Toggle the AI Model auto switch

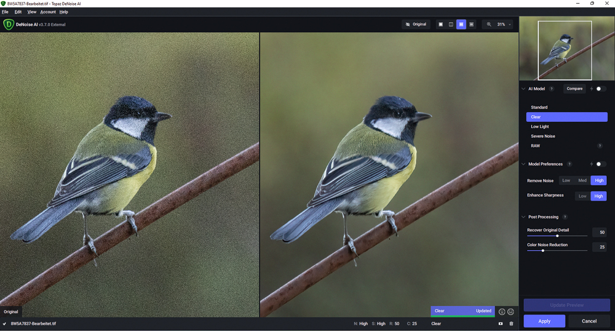click(x=600, y=89)
